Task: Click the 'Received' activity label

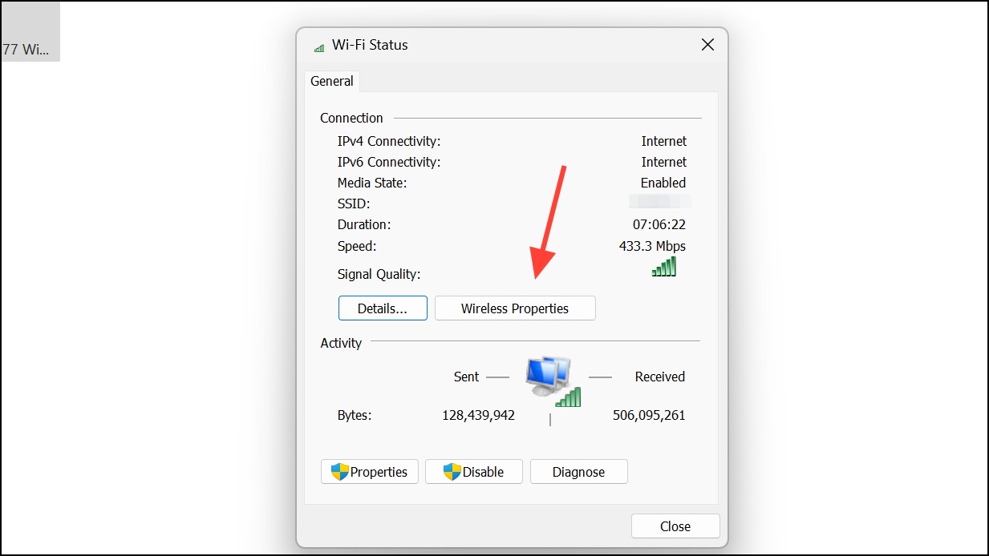Action: pyautogui.click(x=660, y=377)
